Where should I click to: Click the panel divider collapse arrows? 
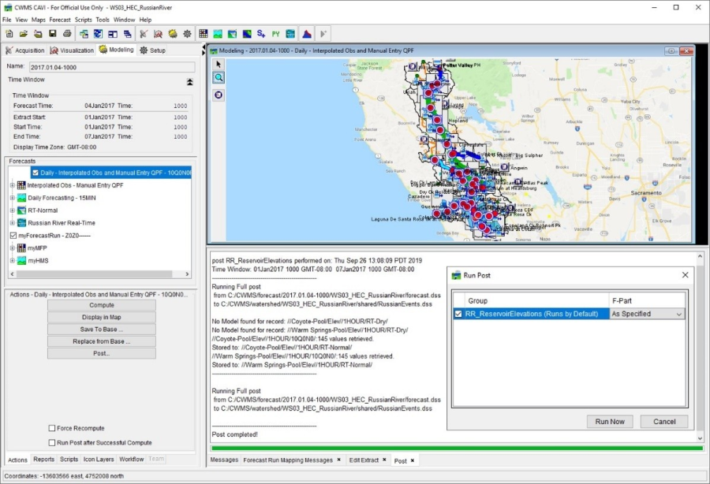204,50
